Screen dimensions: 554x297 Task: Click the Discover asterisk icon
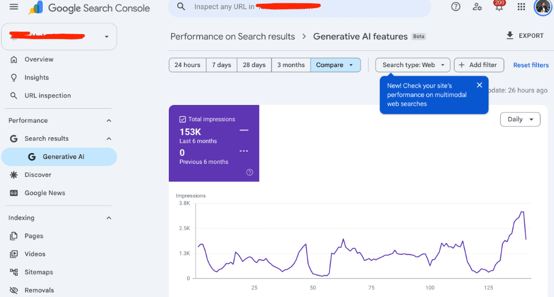pyautogui.click(x=14, y=175)
